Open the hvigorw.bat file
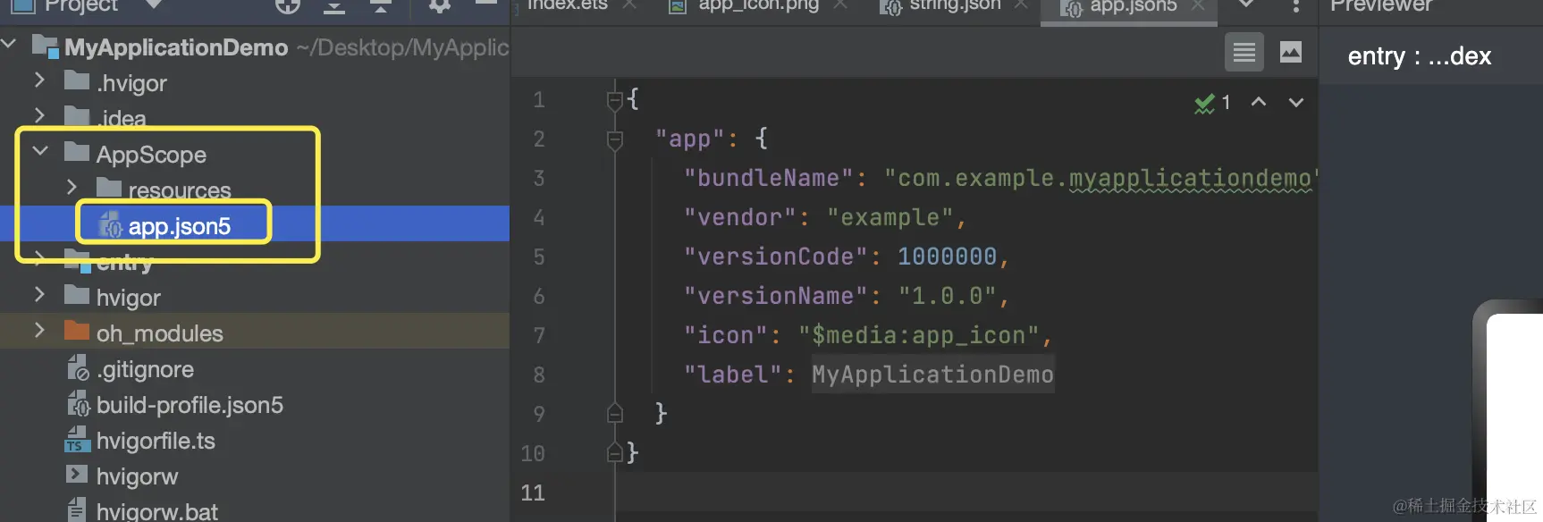This screenshot has width=1543, height=522. pyautogui.click(x=157, y=512)
